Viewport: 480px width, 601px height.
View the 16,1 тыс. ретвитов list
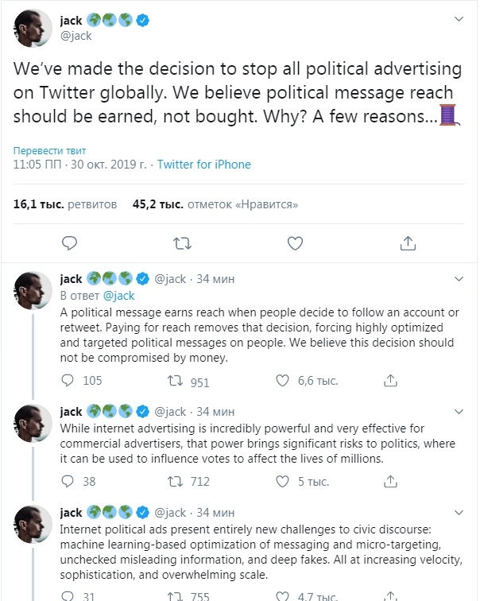tap(65, 204)
